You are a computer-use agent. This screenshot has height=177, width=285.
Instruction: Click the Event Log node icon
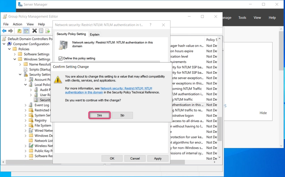31,105
